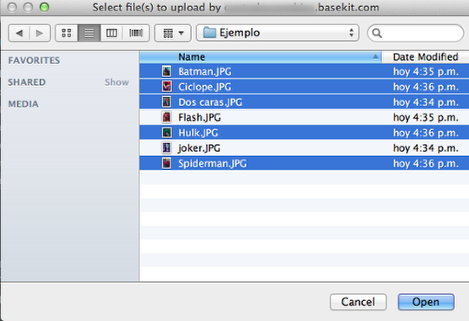
Task: Click the Batman.JPG file name
Action: pos(205,72)
